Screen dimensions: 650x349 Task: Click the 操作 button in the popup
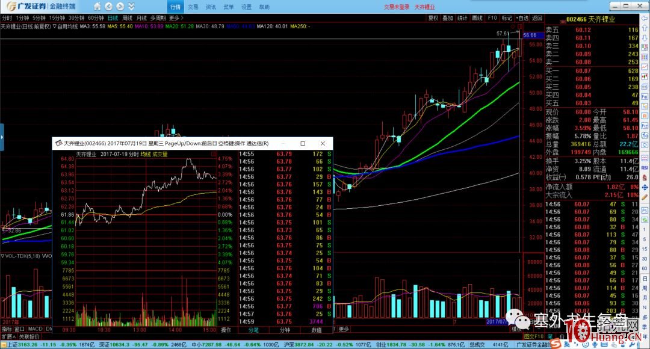point(226,330)
